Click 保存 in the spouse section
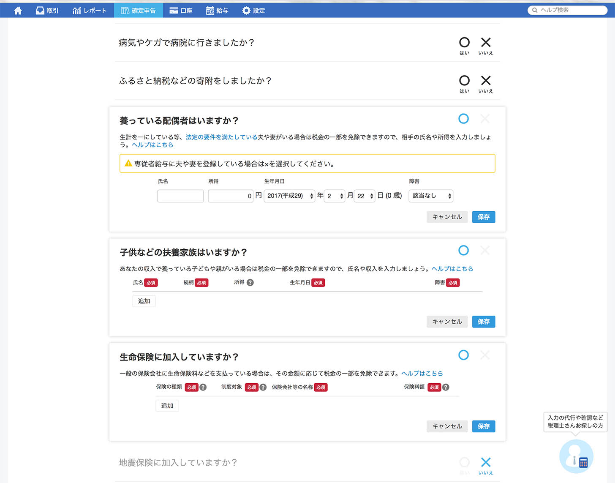 pyautogui.click(x=483, y=217)
